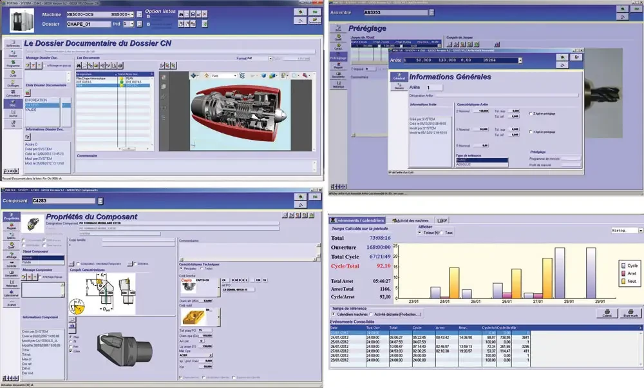The height and width of the screenshot is (388, 644).
Task: Click the lookup button next to Composant C4283
Action: 100,201
